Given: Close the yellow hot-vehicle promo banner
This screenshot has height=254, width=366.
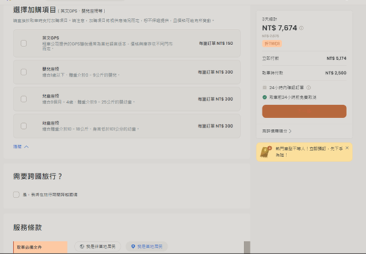Looking at the screenshot, I should (347, 148).
